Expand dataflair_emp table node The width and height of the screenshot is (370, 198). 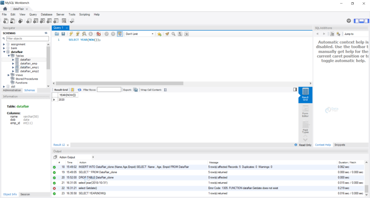13,63
